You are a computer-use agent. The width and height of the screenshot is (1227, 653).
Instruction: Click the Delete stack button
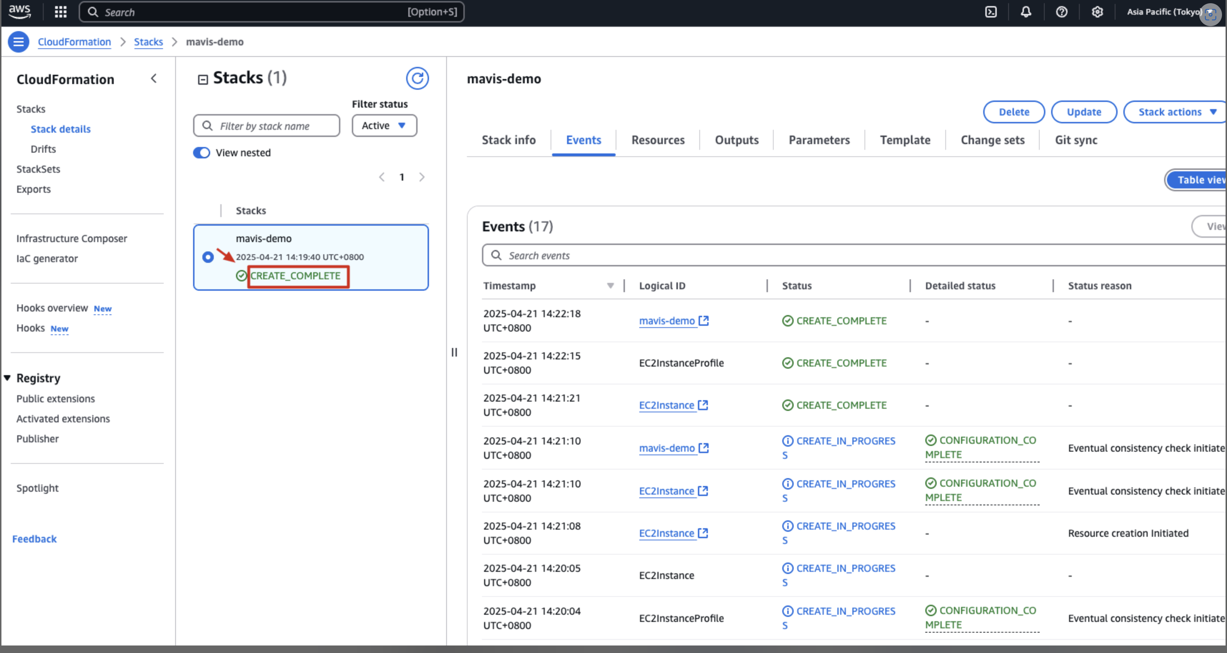pos(1014,112)
